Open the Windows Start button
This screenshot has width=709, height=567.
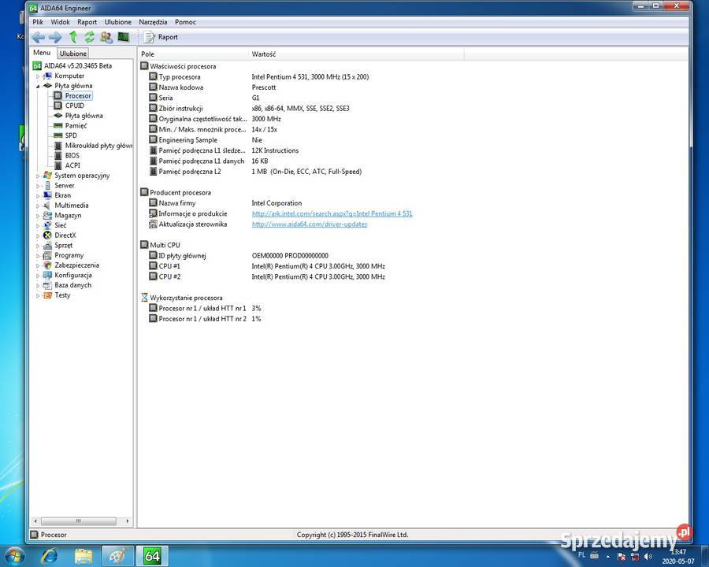(x=14, y=556)
